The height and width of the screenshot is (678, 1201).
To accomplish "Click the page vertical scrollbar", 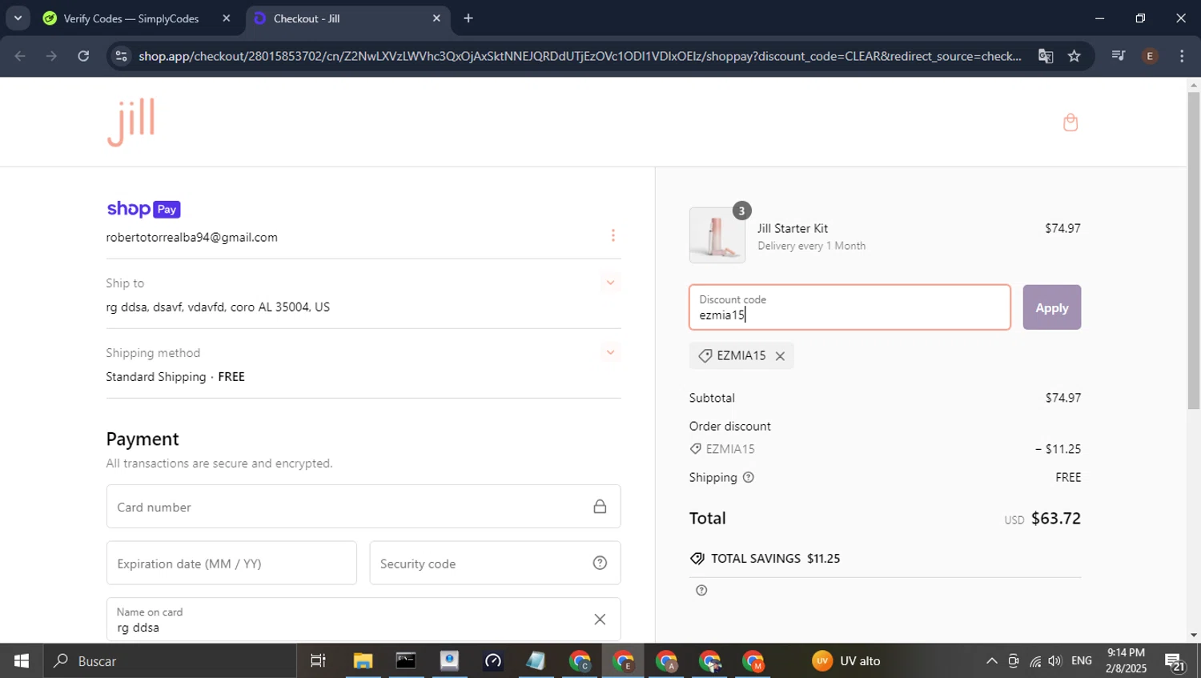I will 1194,250.
